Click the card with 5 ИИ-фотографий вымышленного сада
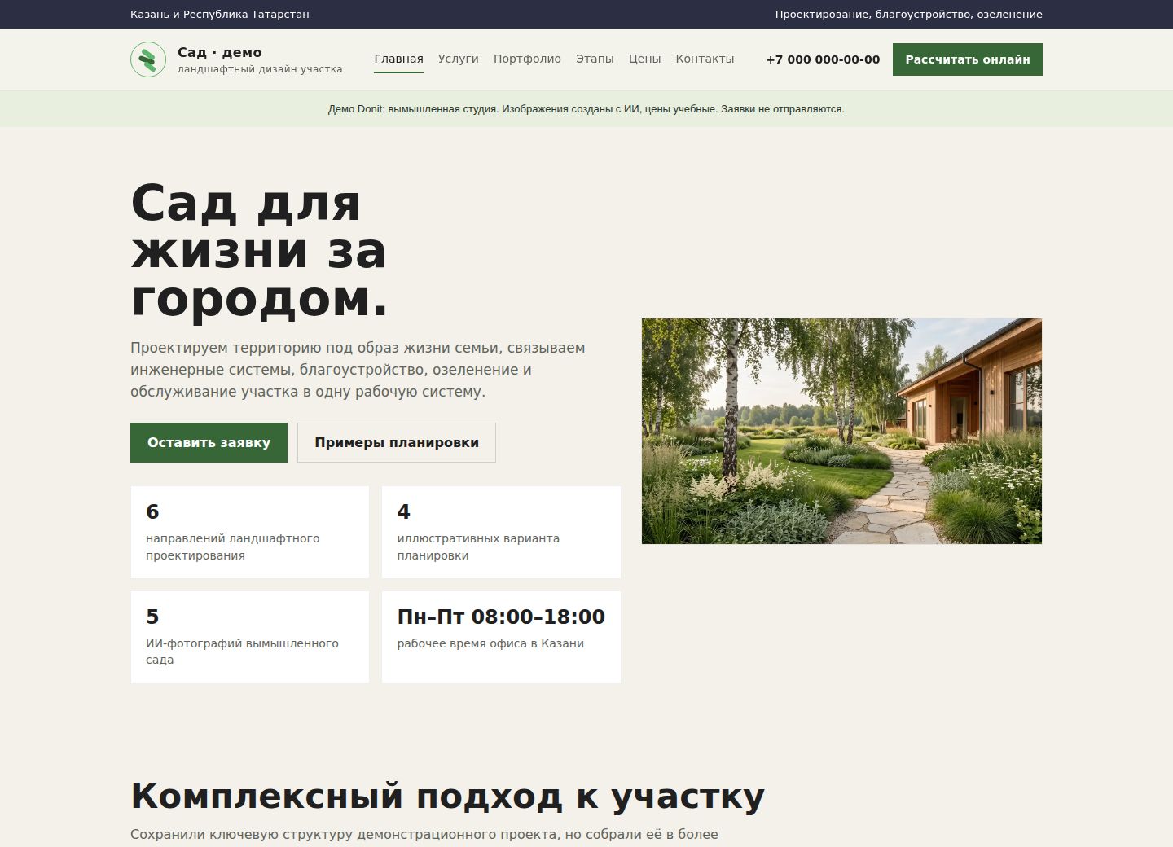This screenshot has height=847, width=1173. (250, 637)
